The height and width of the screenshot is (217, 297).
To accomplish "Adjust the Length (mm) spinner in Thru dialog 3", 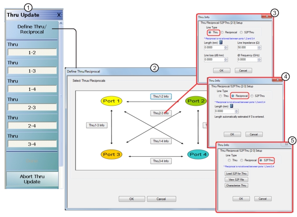I will [226, 47].
